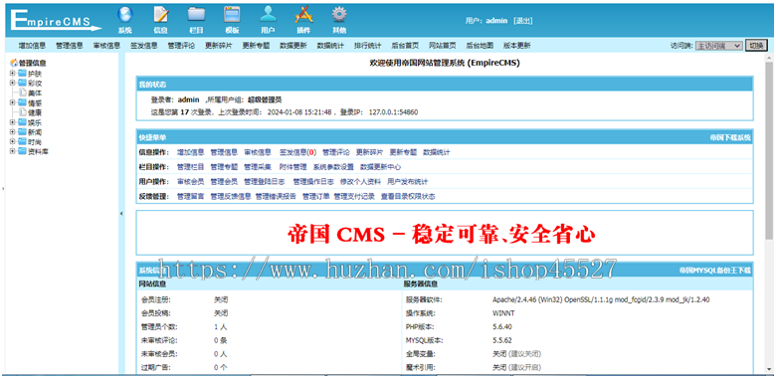Expand the 娱乐 tree node
The height and width of the screenshot is (378, 776).
coord(12,122)
